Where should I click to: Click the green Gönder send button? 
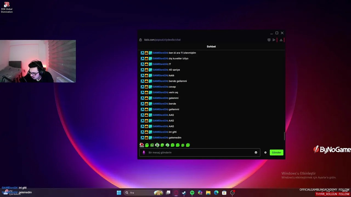tap(276, 152)
